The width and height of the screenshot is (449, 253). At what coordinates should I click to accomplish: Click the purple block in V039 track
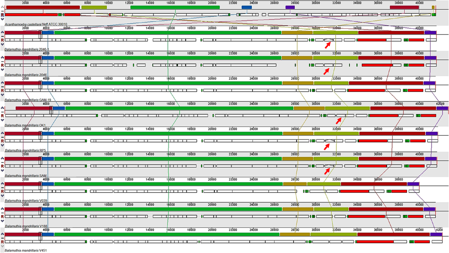tap(413, 184)
